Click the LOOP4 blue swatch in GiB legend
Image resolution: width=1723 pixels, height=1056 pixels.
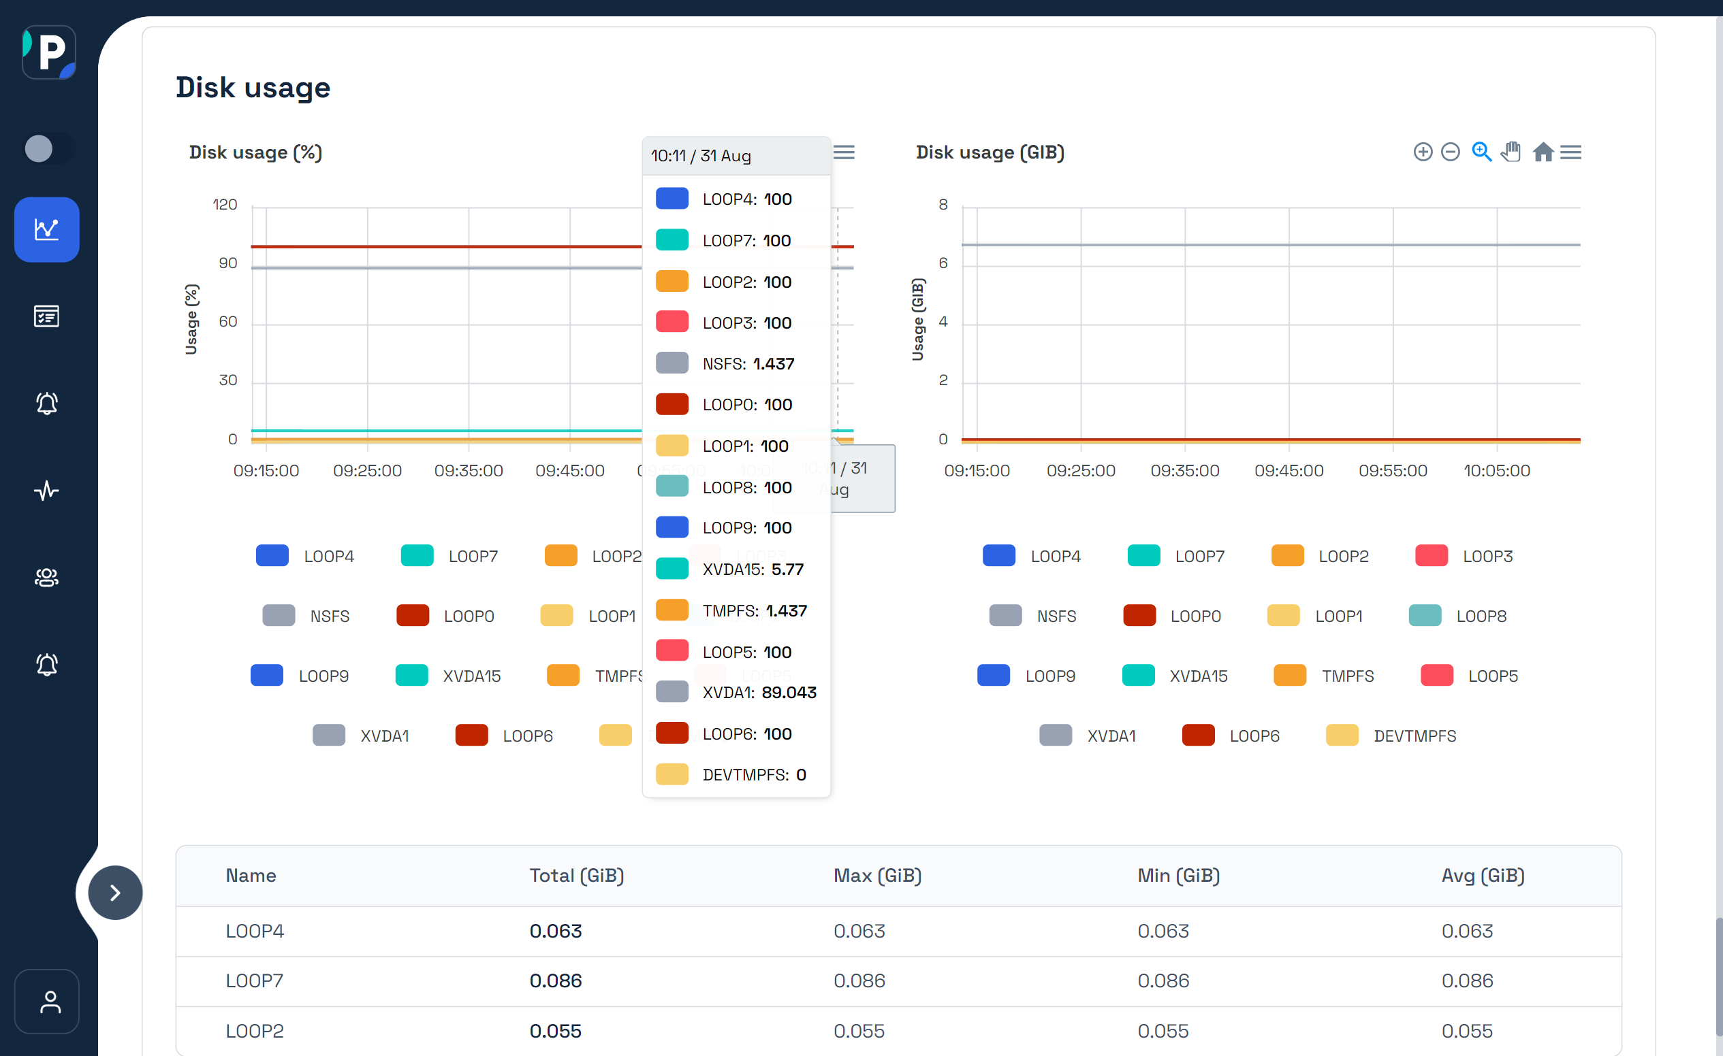(x=998, y=556)
